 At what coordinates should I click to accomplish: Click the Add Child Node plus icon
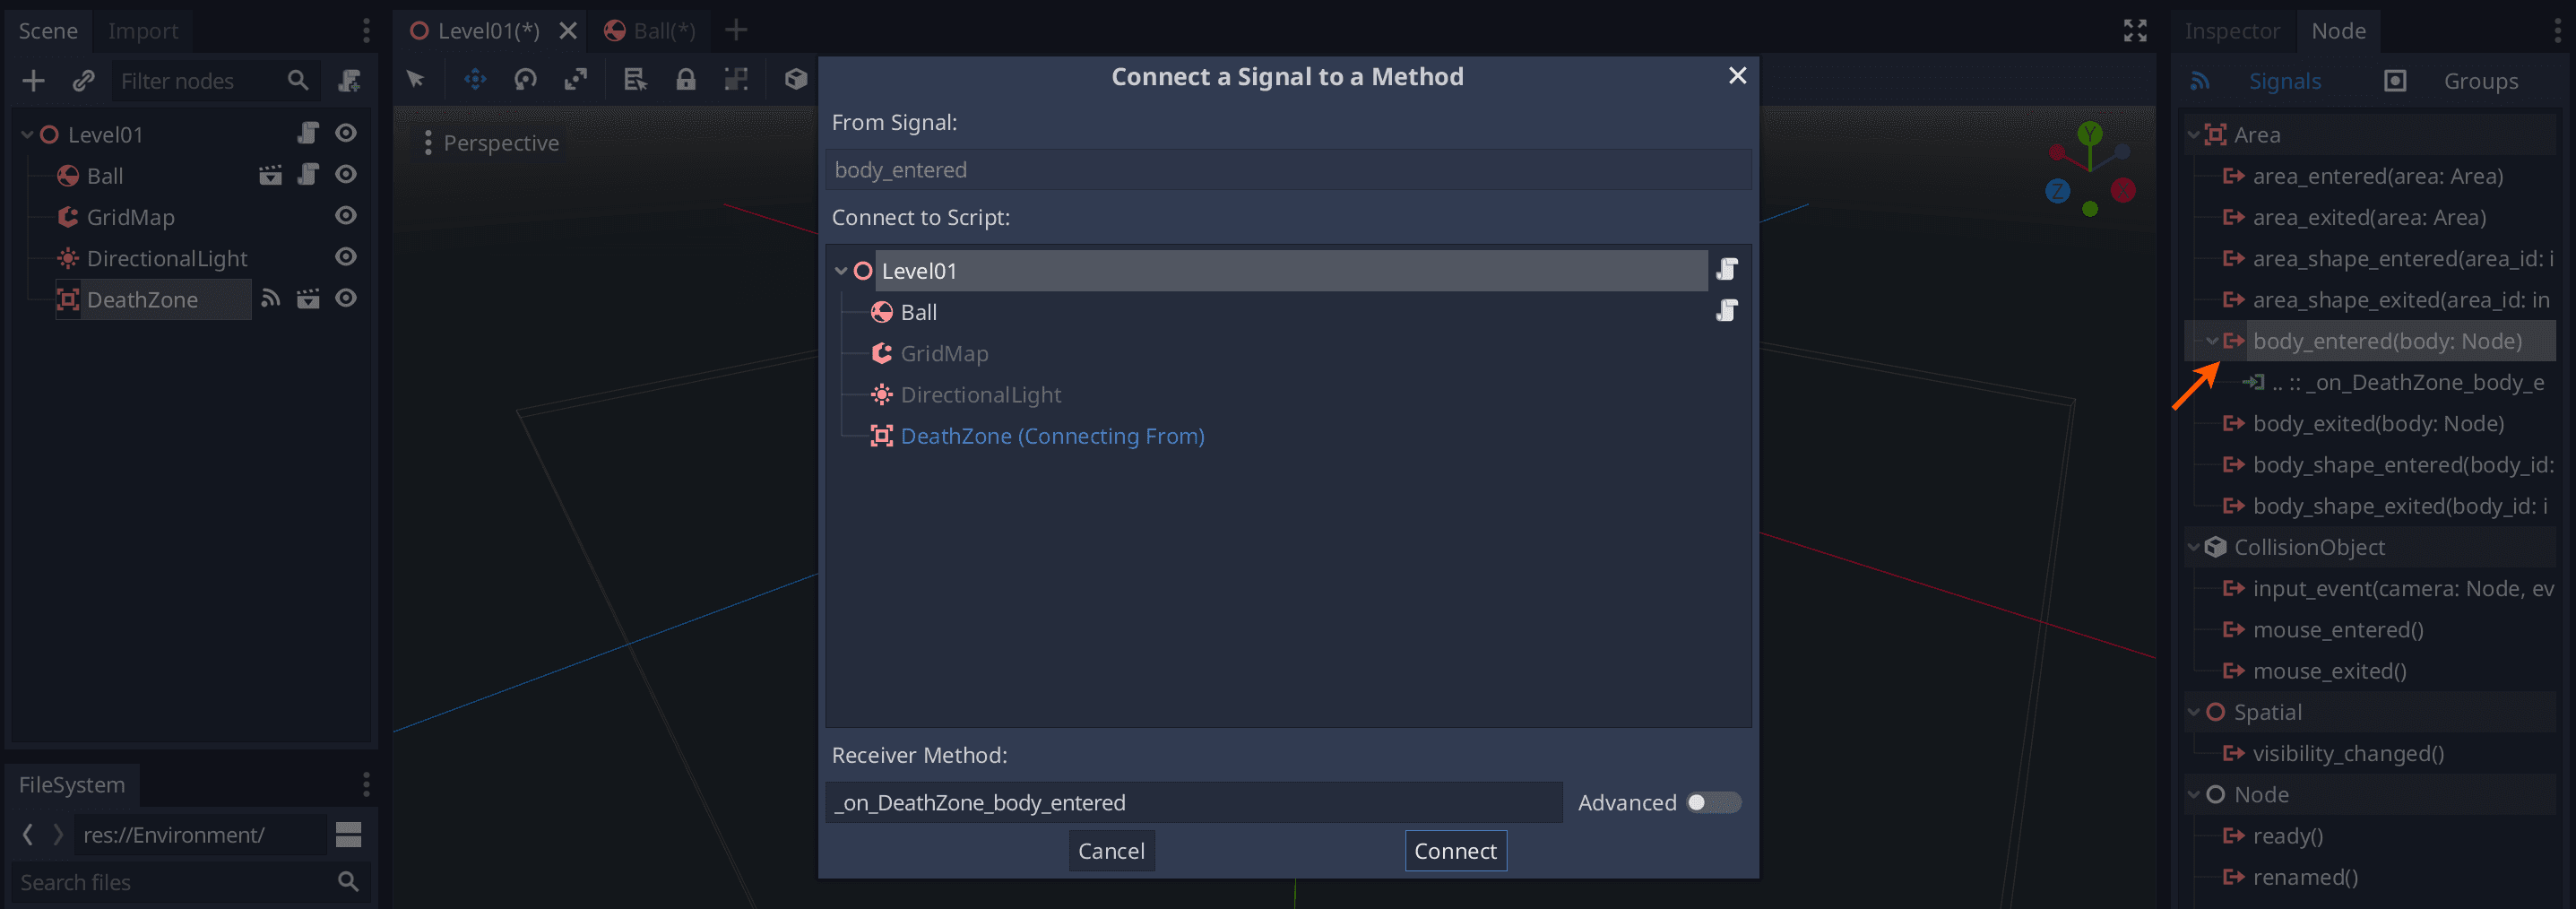click(33, 81)
